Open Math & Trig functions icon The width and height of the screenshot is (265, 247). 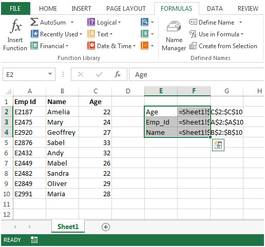[x=145, y=34]
